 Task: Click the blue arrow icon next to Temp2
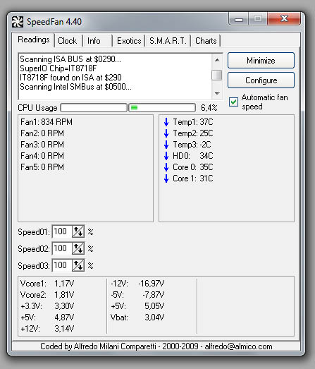[166, 133]
